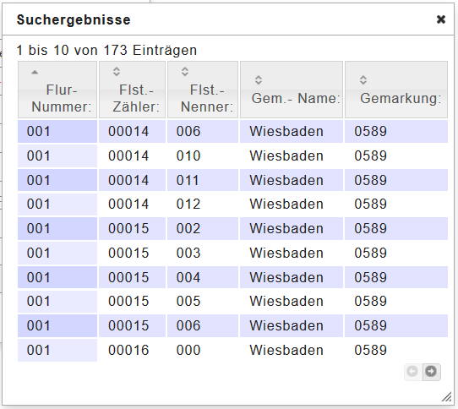Click sort arrows icon in Gem.-Name header

pos(259,79)
